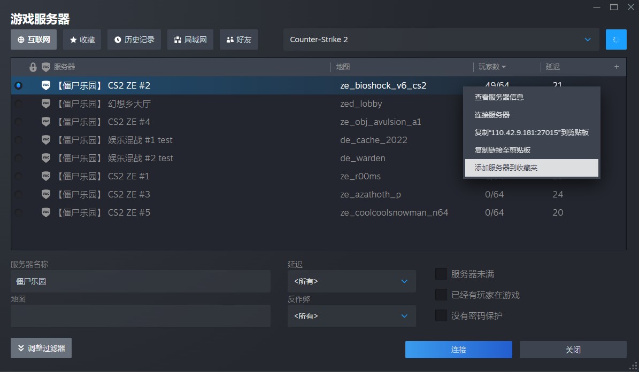Screen dimensions: 639x372
Task: Click VAC shield icon on CS2 ZE #5 row
Action: click(x=46, y=212)
